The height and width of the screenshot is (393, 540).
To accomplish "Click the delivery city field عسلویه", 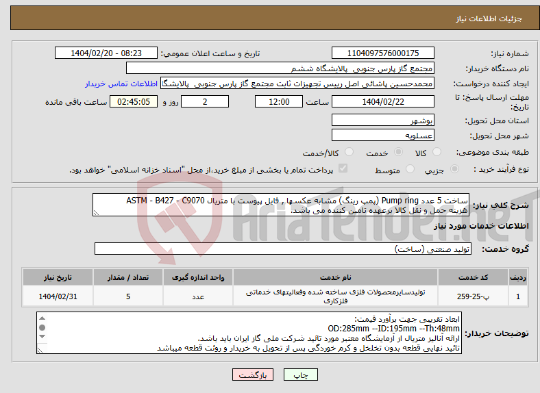I will 382,136.
